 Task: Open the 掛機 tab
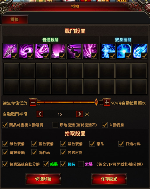[x=15, y=19]
